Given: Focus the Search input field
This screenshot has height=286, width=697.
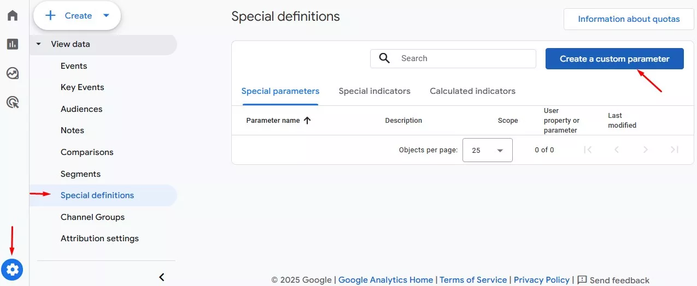Looking at the screenshot, I should point(453,58).
